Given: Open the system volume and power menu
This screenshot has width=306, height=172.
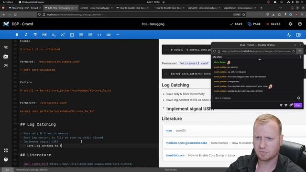Looking at the screenshot, I should coord(295,2).
